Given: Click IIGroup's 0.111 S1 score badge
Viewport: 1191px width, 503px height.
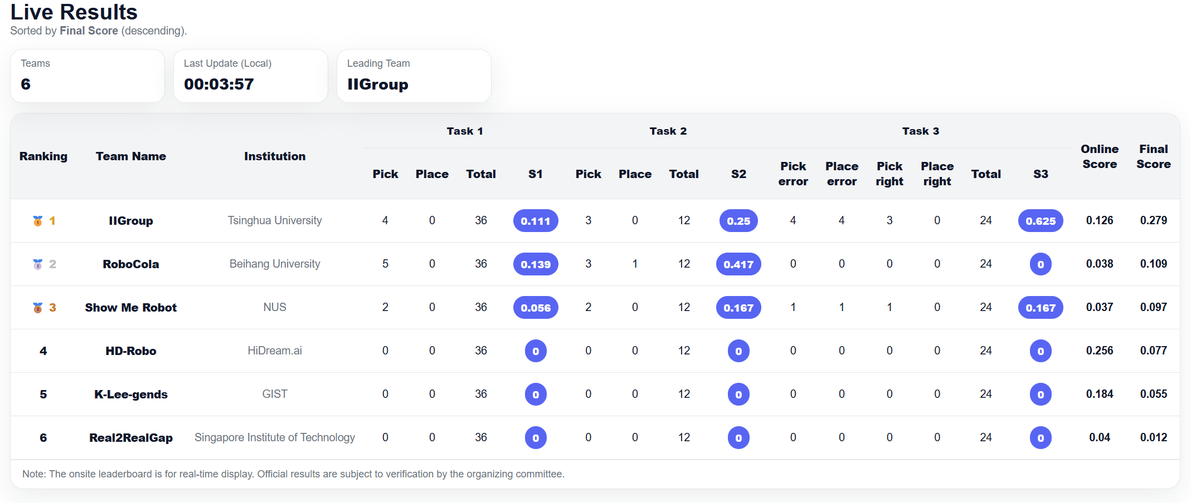Looking at the screenshot, I should click(535, 221).
